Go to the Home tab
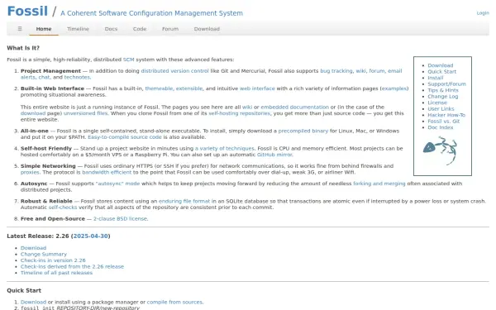The width and height of the screenshot is (496, 310). pos(44,29)
